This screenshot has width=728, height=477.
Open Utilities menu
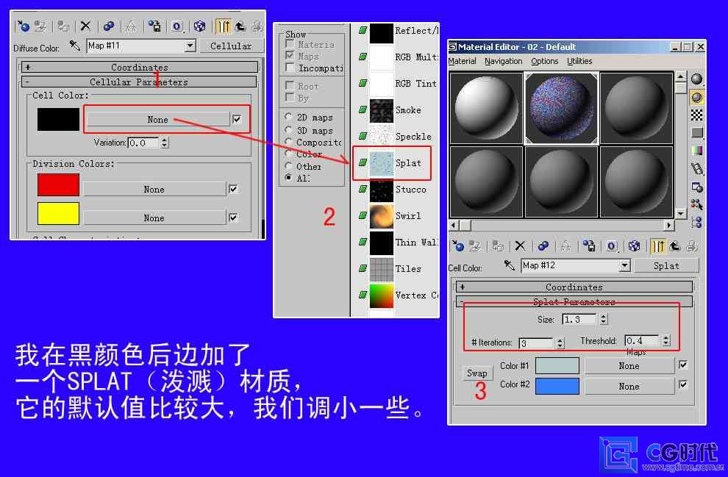[x=579, y=61]
